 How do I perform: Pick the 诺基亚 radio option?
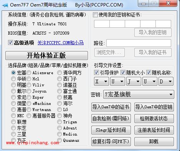point(59,85)
